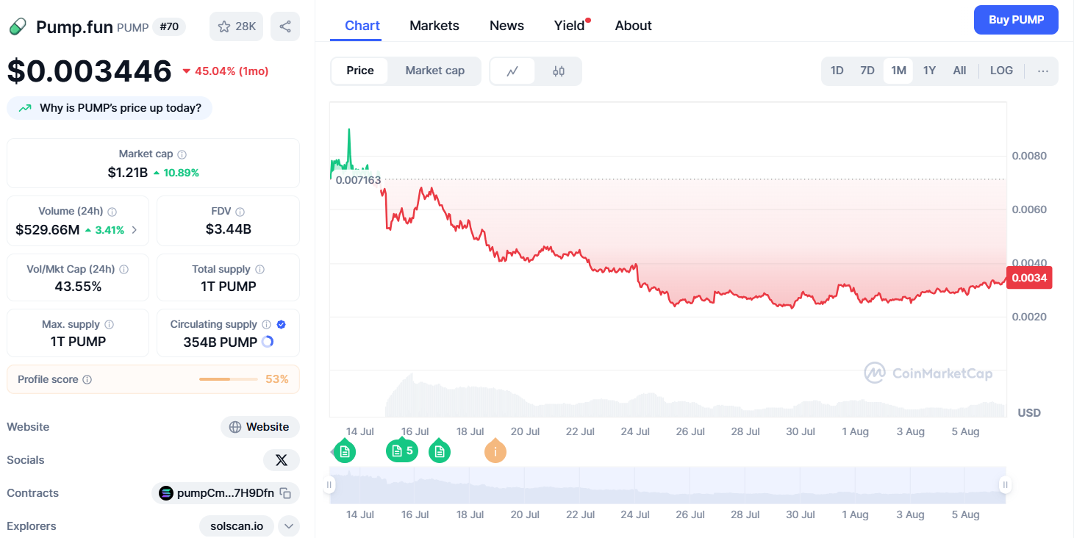Image resolution: width=1074 pixels, height=538 pixels.
Task: Click the Buy PUMP button
Action: point(1016,20)
